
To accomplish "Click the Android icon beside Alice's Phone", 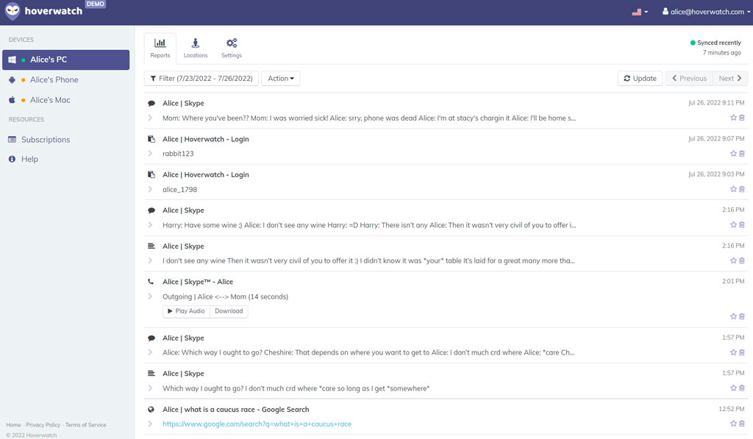I will [x=12, y=79].
